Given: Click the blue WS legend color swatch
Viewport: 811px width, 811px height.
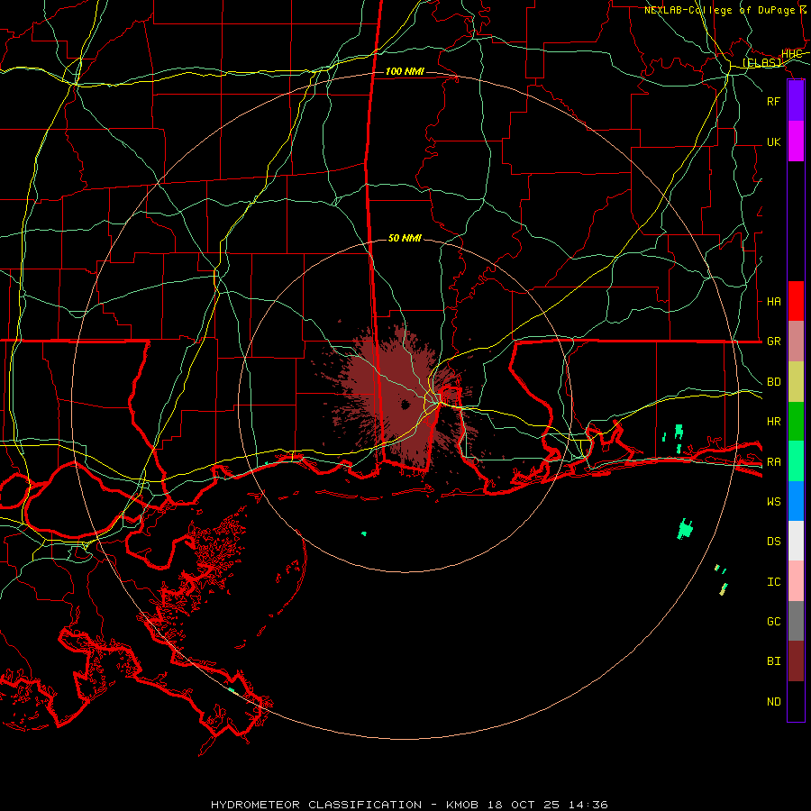Looking at the screenshot, I should pyautogui.click(x=796, y=501).
